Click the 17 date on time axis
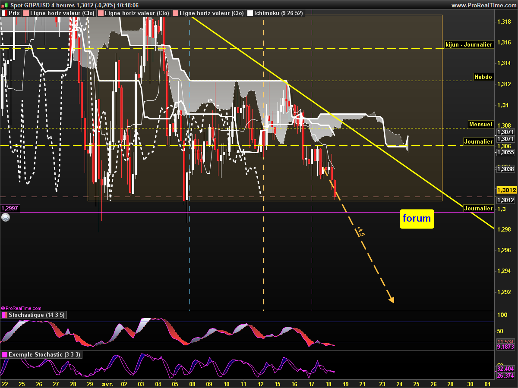This screenshot has width=518, height=388. click(x=311, y=383)
